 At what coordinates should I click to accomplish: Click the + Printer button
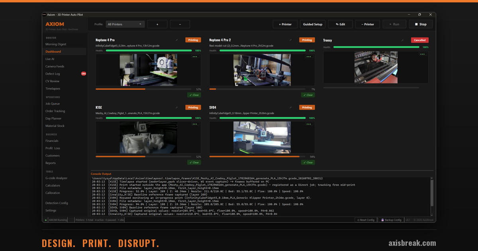(x=285, y=24)
